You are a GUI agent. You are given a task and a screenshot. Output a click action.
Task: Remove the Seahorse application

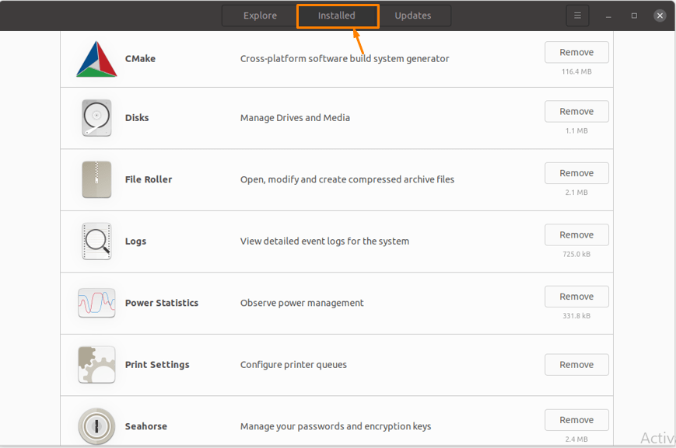click(576, 420)
